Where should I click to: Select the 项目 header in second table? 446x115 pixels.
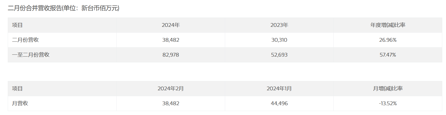[17, 89]
